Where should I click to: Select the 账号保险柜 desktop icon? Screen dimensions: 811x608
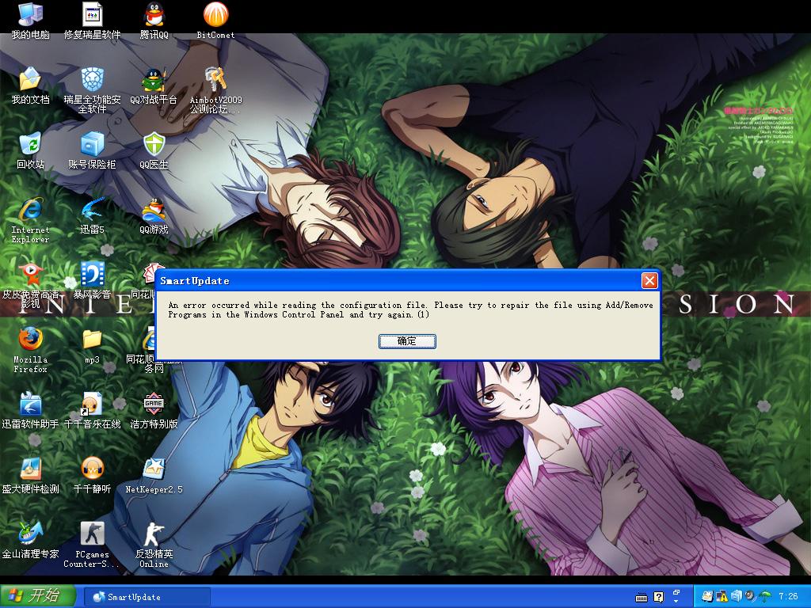[92, 150]
